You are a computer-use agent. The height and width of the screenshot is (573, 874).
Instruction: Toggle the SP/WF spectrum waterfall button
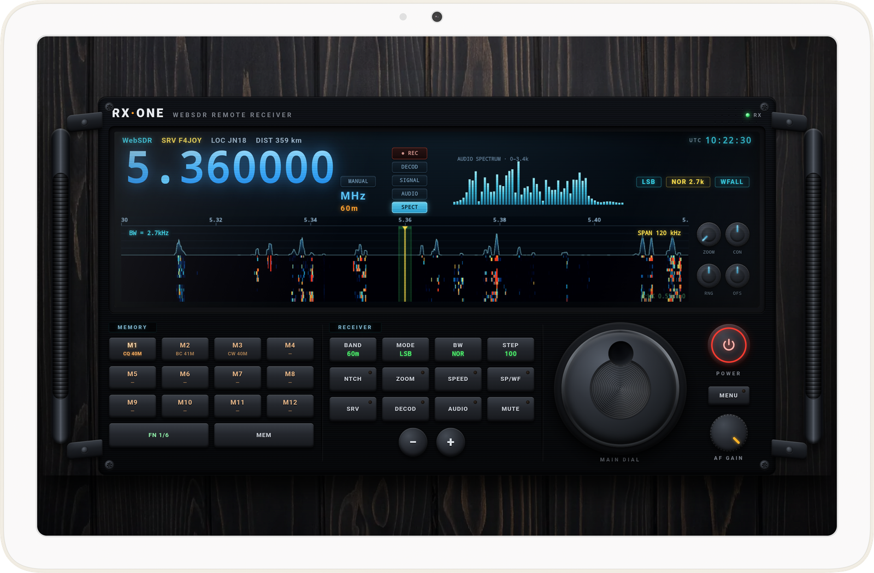(511, 379)
